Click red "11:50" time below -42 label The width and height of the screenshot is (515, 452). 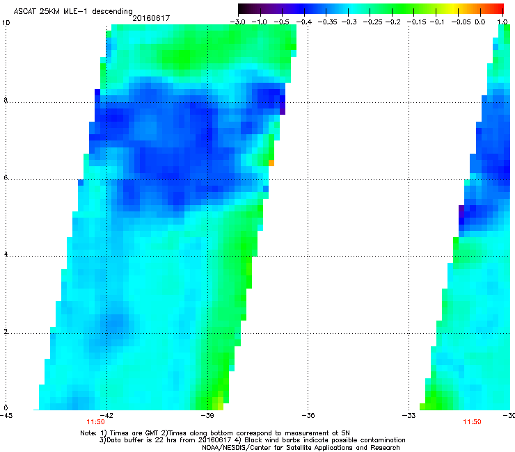click(x=95, y=422)
